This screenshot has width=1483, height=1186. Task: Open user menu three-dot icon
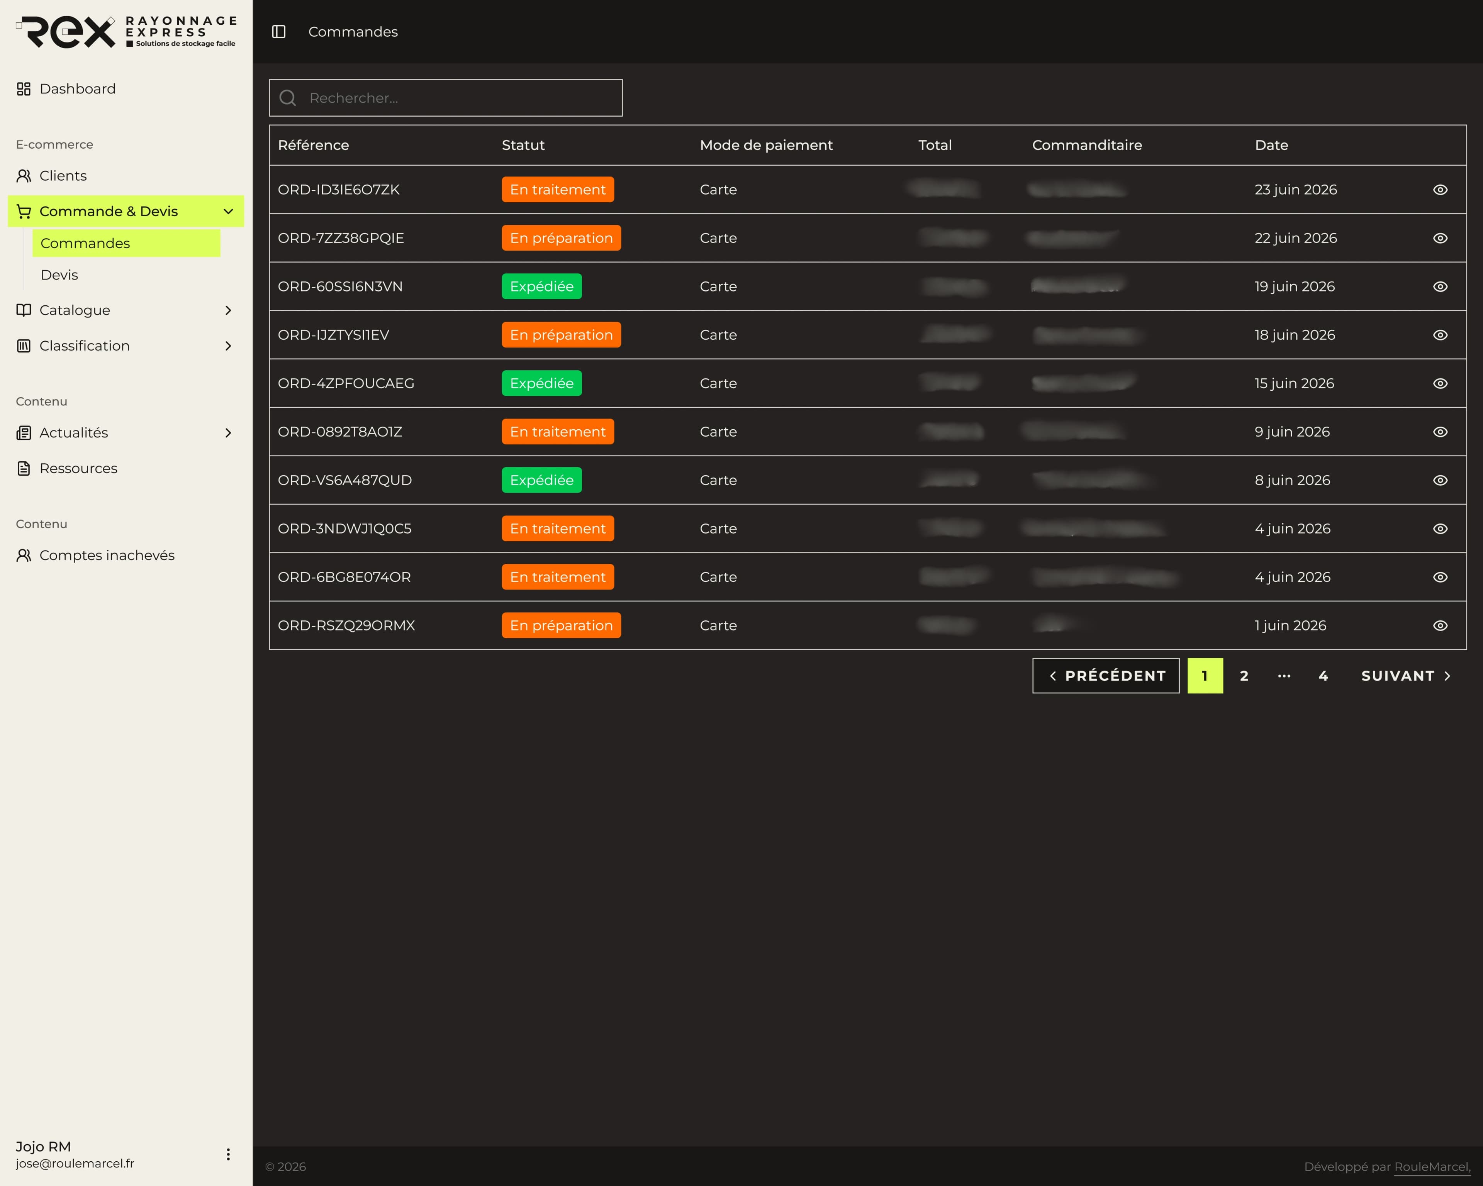(228, 1154)
